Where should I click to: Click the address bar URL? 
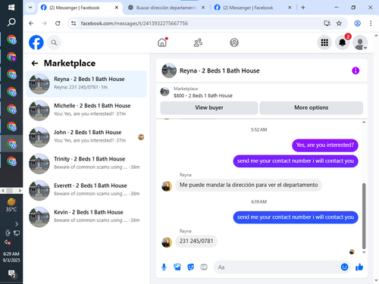134,23
